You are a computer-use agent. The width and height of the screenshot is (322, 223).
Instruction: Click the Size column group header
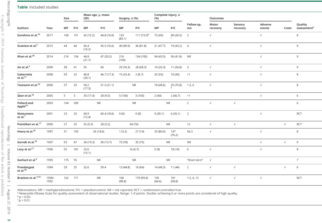(66, 18)
